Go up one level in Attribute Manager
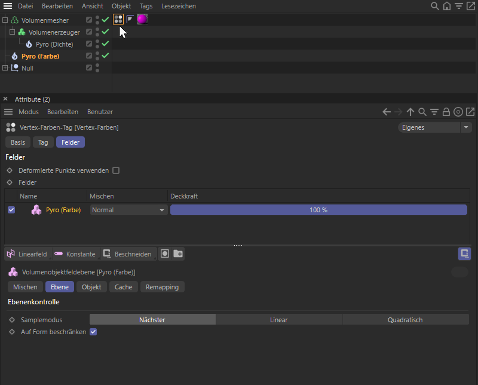 [410, 112]
